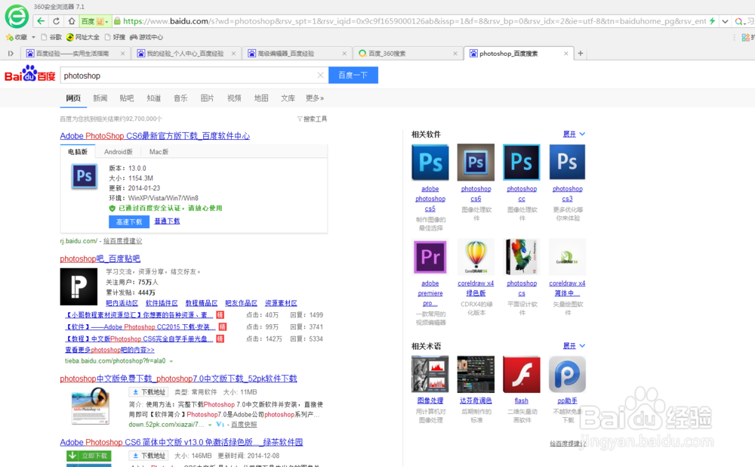Click 下载地址 under the 52pk result
Viewport: 755px width, 467px height.
coord(149,392)
